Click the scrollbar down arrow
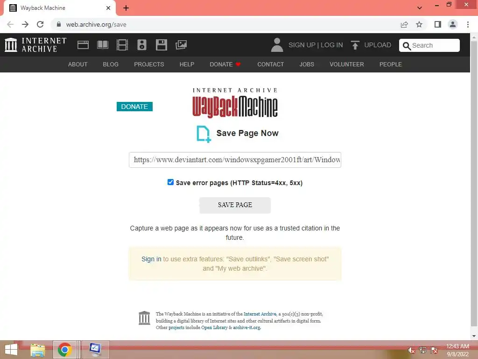Viewport: 478px width, 359px height. coord(474,336)
